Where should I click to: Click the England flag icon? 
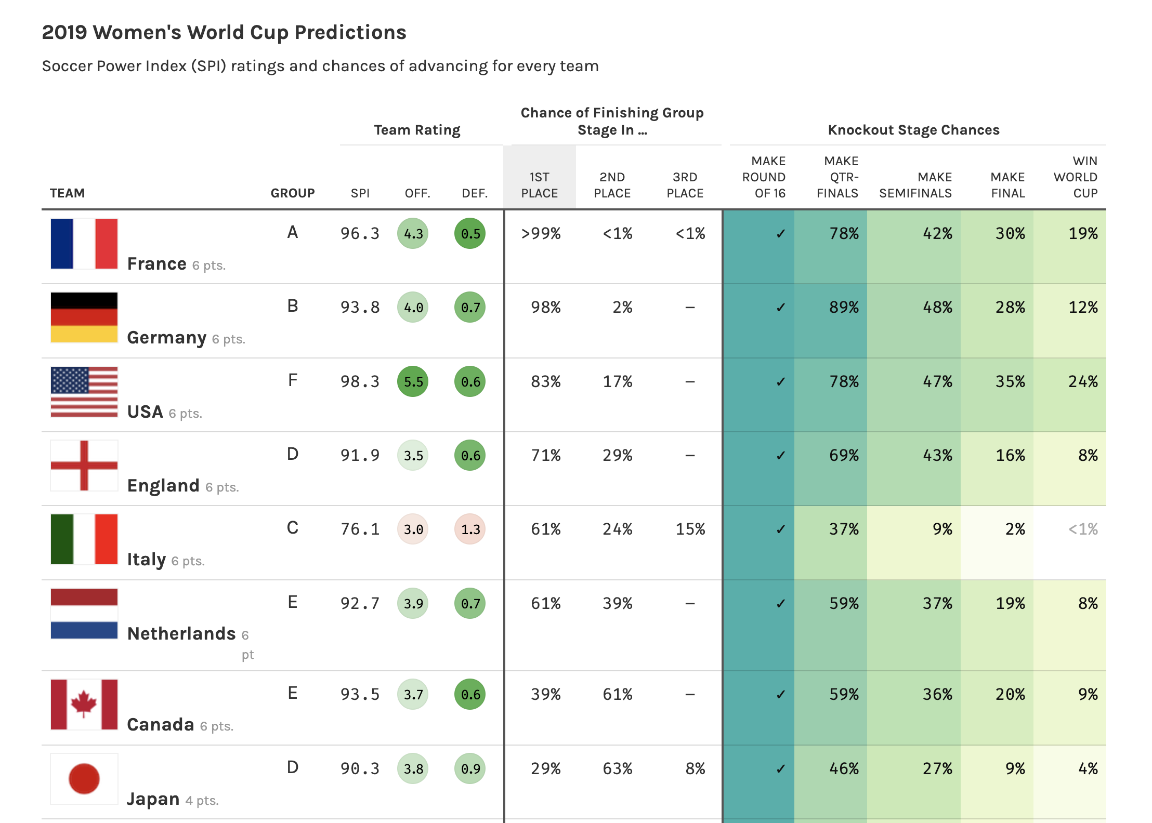click(x=84, y=466)
